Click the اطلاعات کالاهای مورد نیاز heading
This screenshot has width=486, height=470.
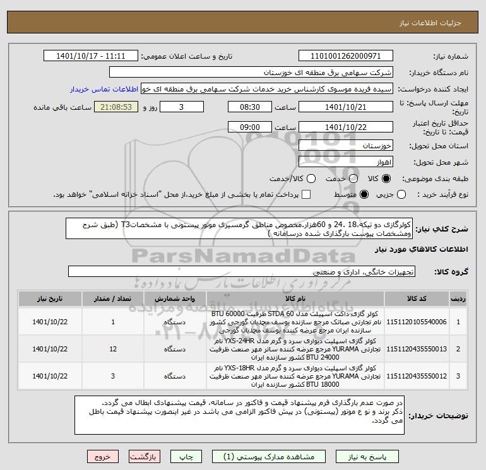pyautogui.click(x=422, y=249)
